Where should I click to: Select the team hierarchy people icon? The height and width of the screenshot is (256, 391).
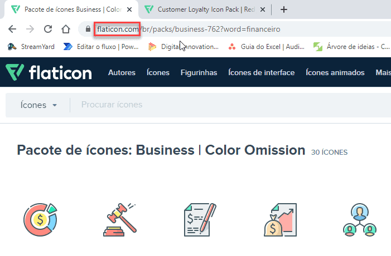[x=360, y=220]
